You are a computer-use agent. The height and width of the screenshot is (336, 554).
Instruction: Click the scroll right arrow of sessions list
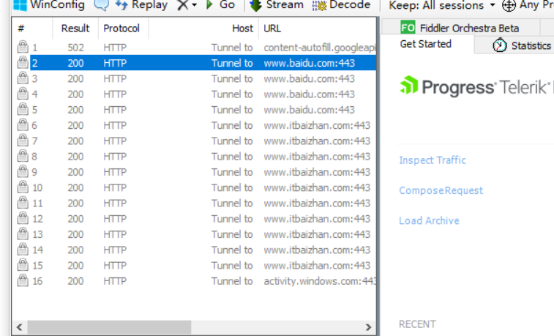368,327
